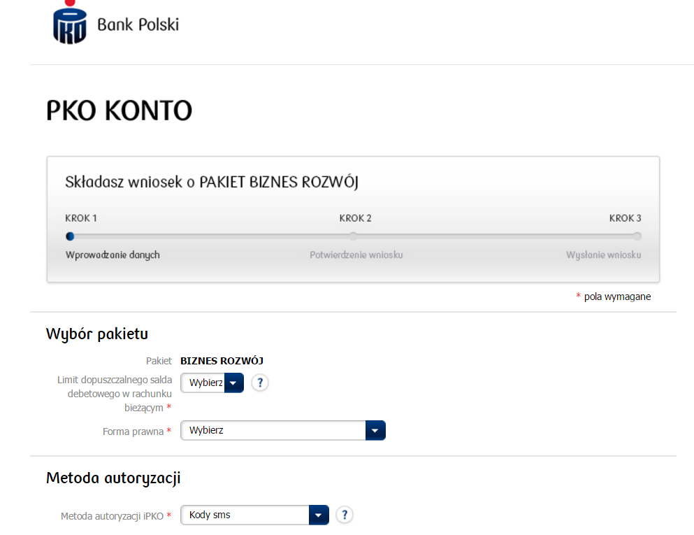The image size is (694, 535).
Task: Click the blue arrow of Limit dropdown
Action: coord(233,383)
